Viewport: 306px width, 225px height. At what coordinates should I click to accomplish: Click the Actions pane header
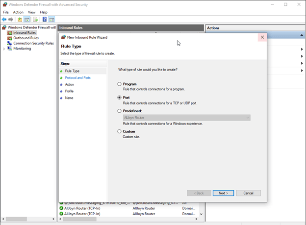(x=255, y=28)
